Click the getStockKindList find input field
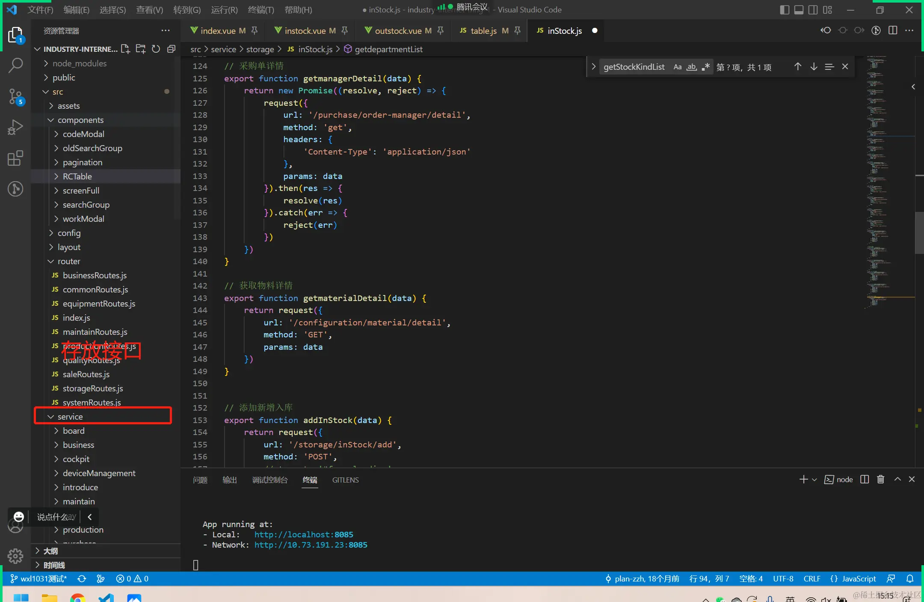Image resolution: width=924 pixels, height=602 pixels. click(x=634, y=67)
